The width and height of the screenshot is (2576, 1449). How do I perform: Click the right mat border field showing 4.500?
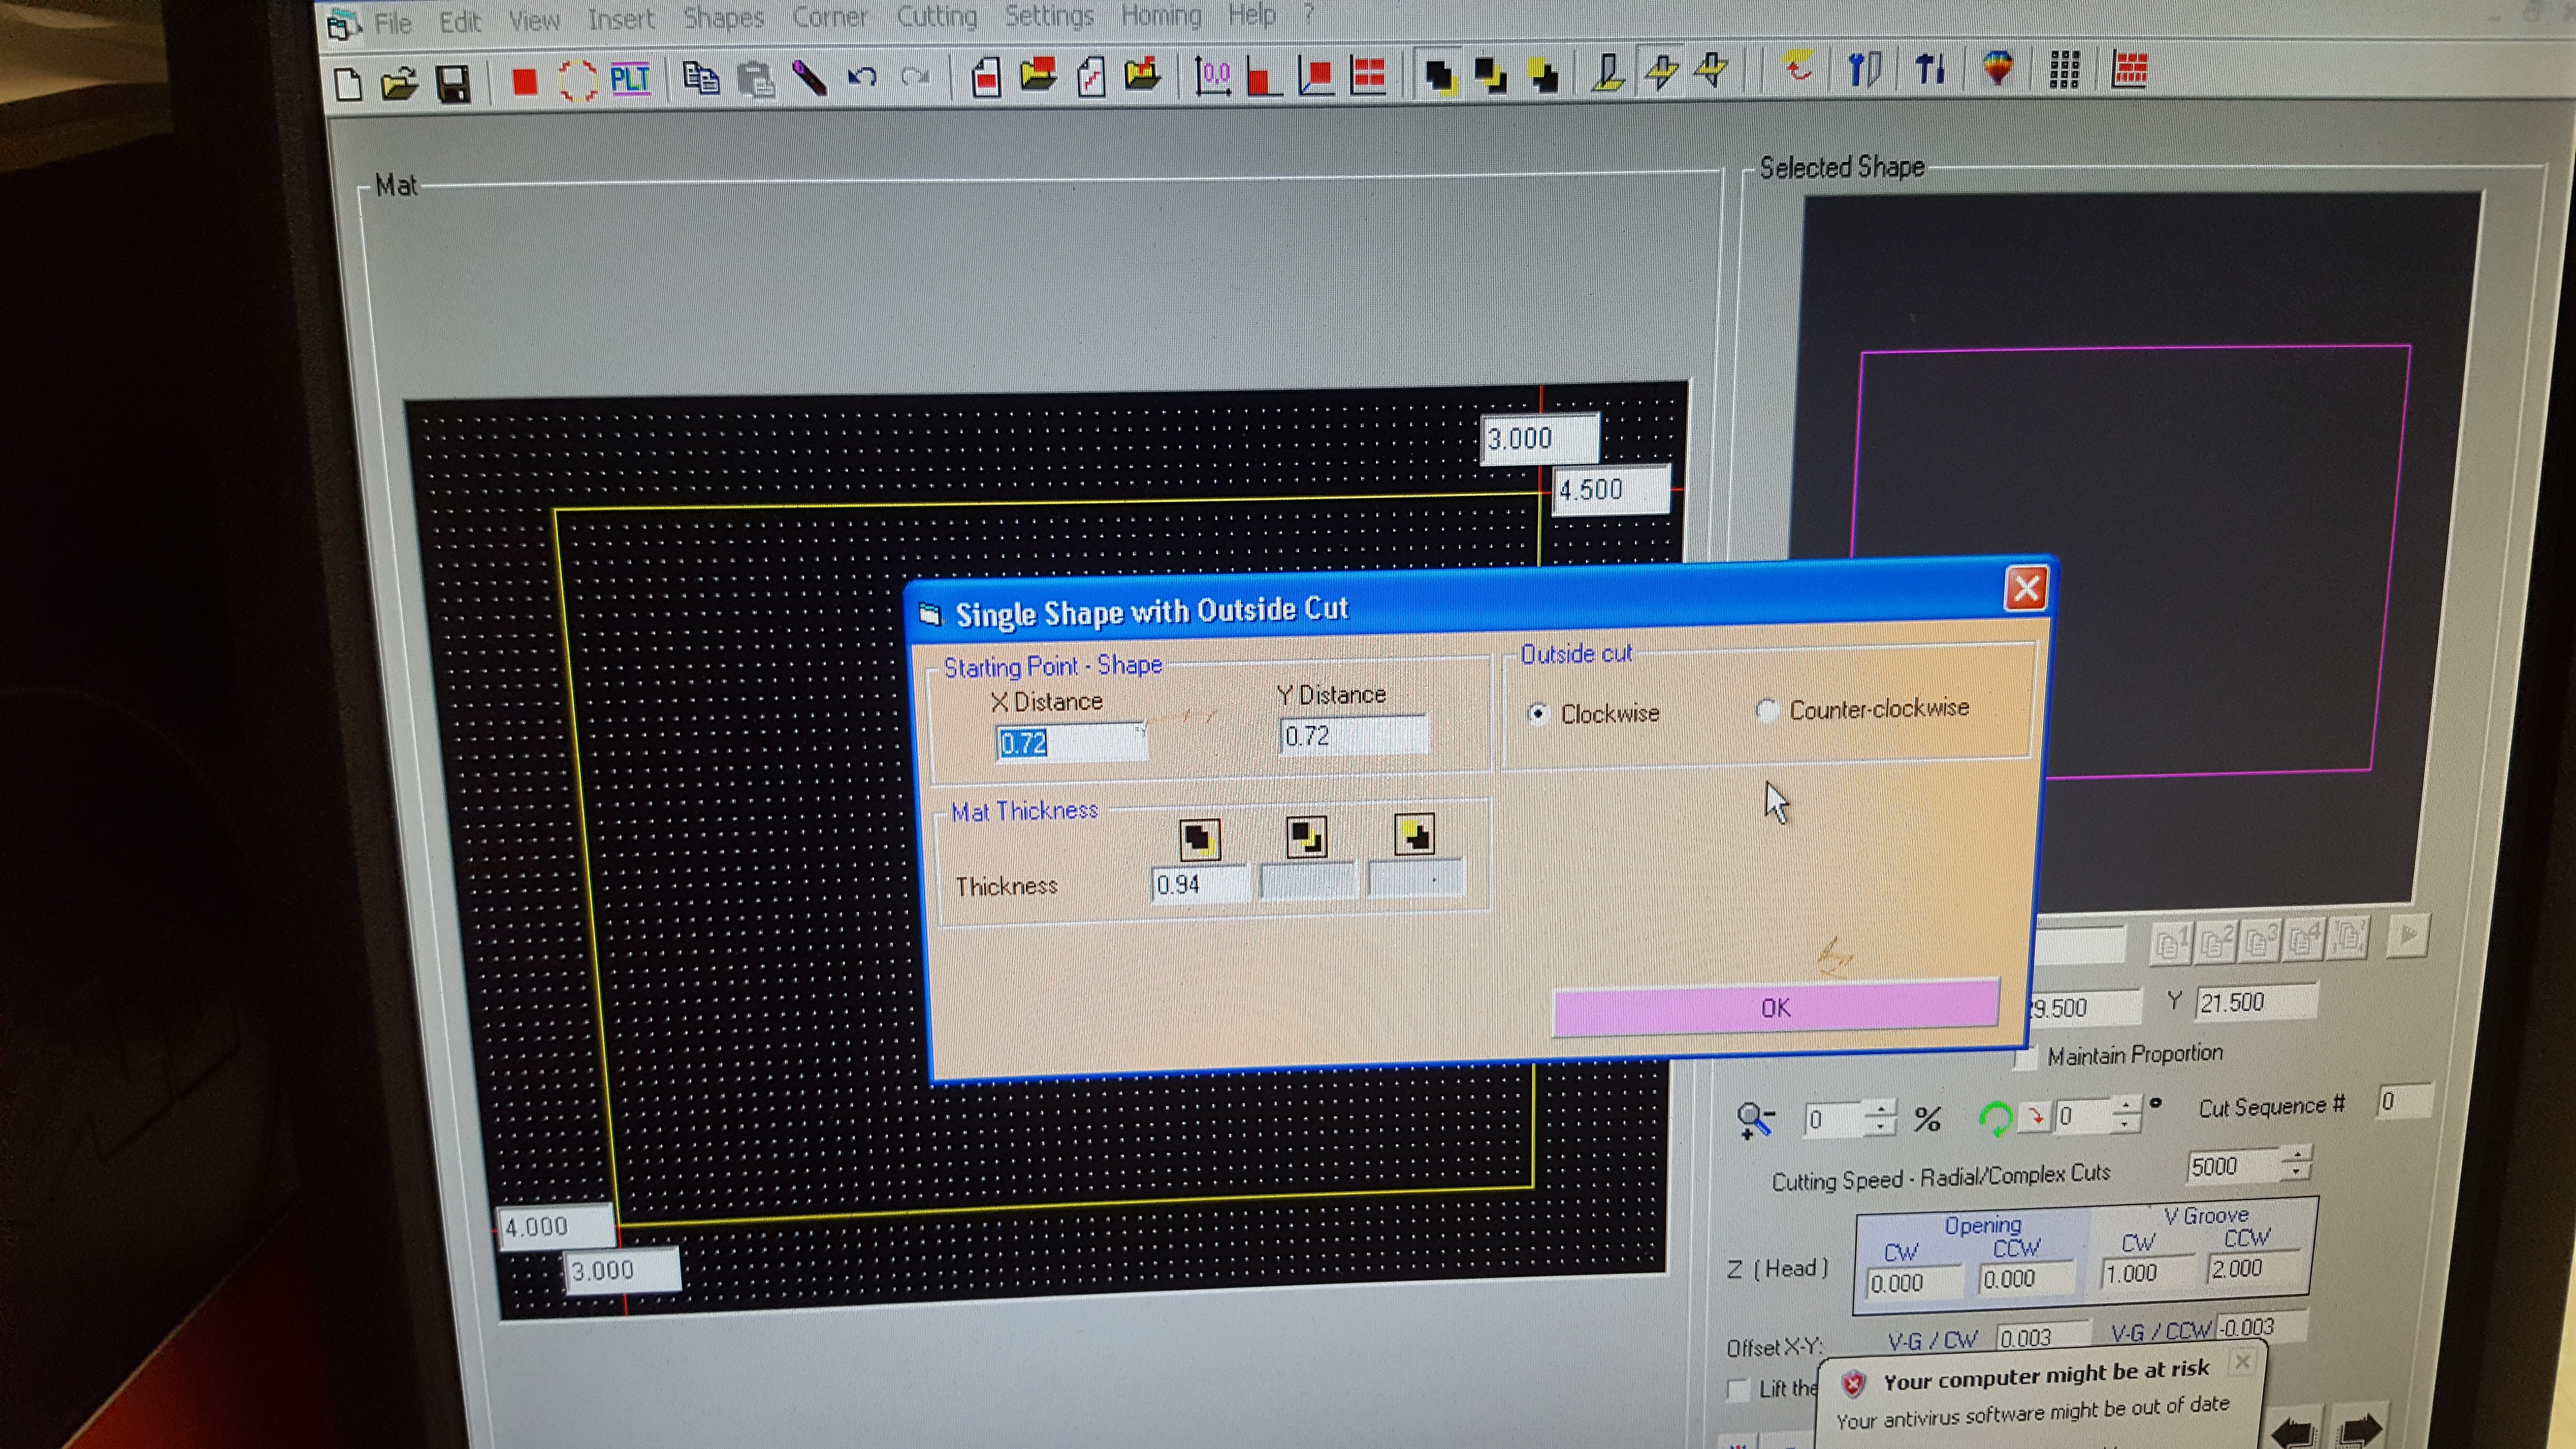(1611, 490)
